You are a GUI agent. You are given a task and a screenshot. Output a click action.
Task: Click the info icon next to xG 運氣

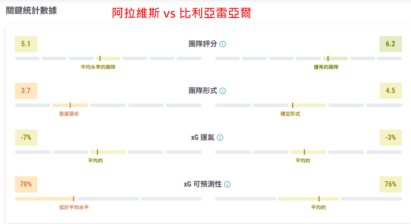(220, 138)
